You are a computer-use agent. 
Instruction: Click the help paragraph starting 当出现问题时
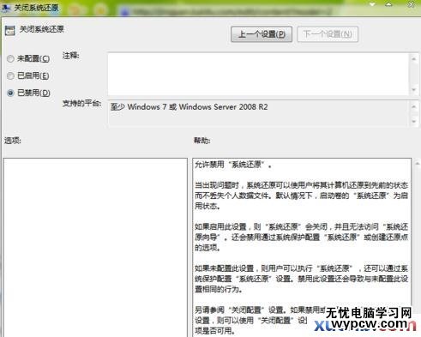(301, 196)
